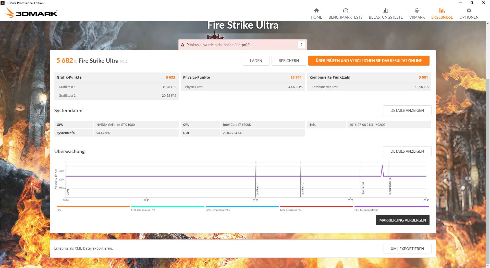Screen dimensions: 490x268
Task: Select the Ergebnisse results icon
Action: 442,10
